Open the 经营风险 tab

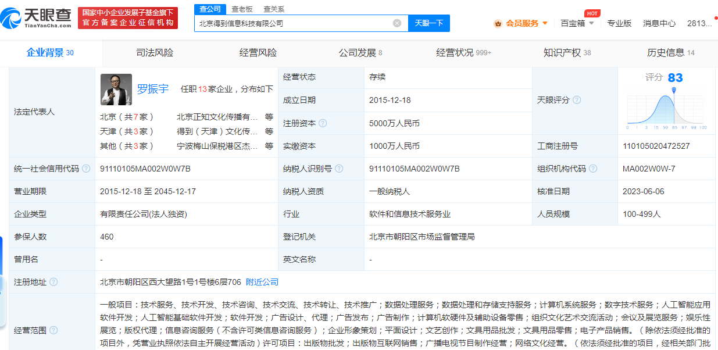258,53
